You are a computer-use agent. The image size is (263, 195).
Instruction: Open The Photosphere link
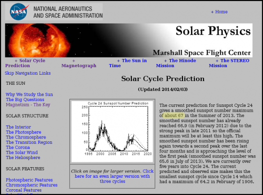pyautogui.click(x=23, y=132)
